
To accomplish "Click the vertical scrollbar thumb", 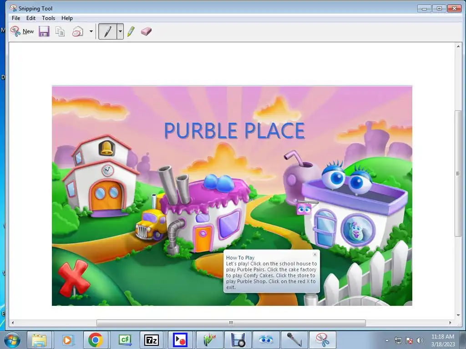I will coord(458,173).
